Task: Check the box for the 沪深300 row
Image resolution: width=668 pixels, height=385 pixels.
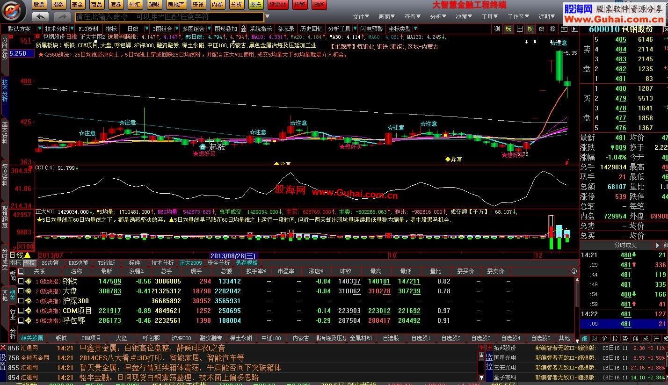Action: coord(21,301)
